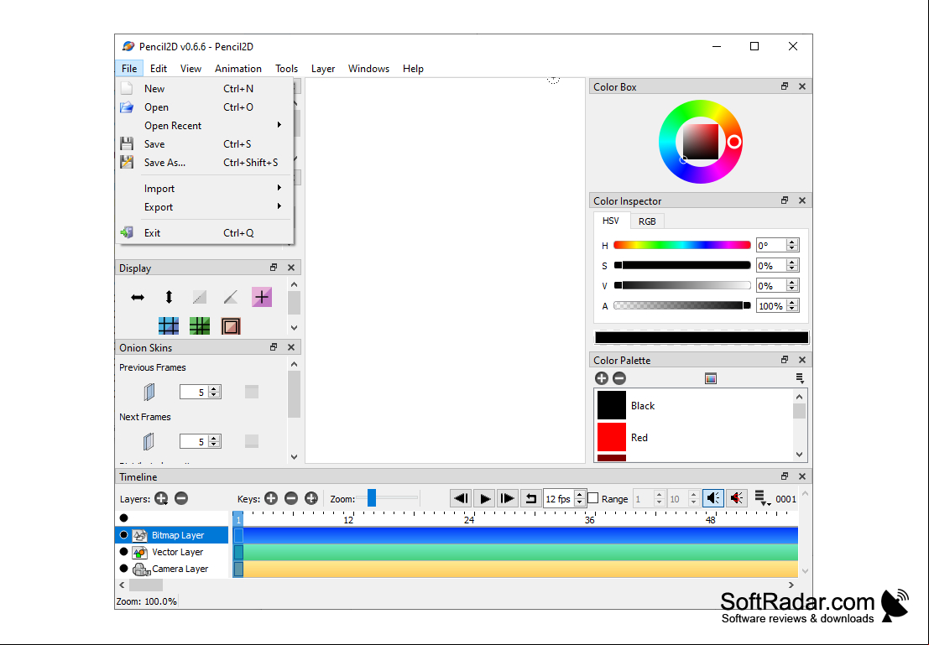
Task: Remove keyframe with the Keys minus button
Action: [x=291, y=499]
